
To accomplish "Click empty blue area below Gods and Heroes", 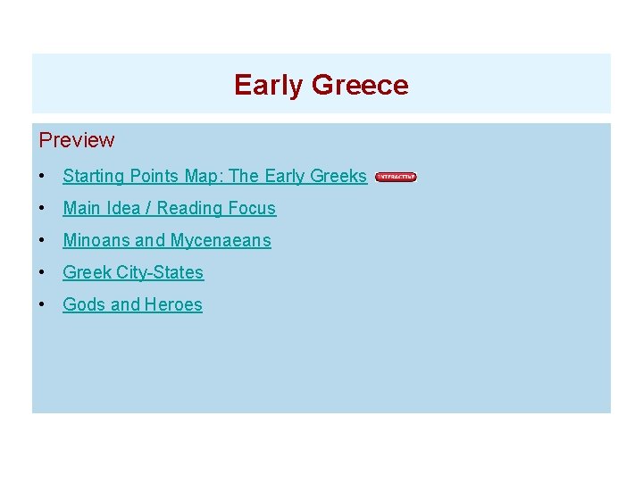I will click(321, 366).
